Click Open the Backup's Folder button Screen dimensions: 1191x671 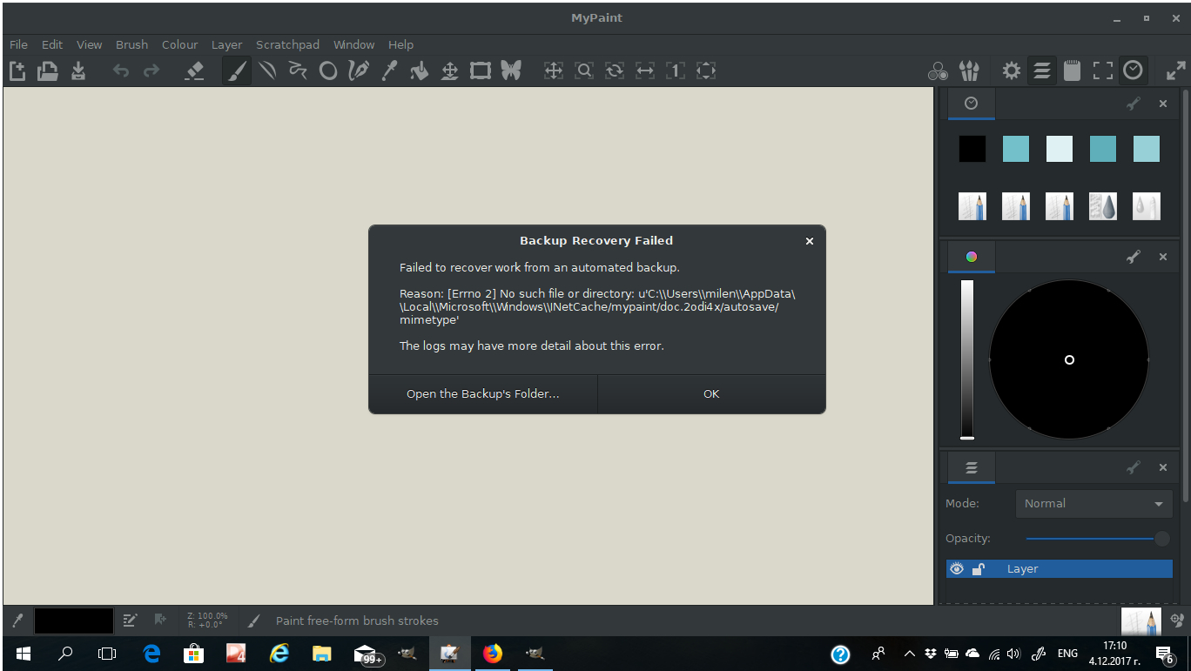(483, 393)
